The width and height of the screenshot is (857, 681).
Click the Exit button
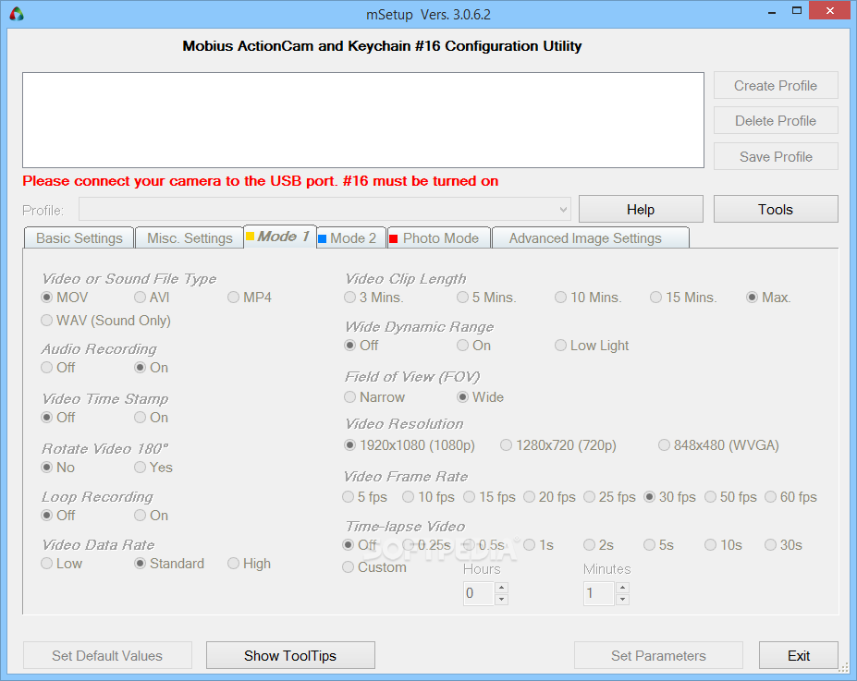pos(799,655)
